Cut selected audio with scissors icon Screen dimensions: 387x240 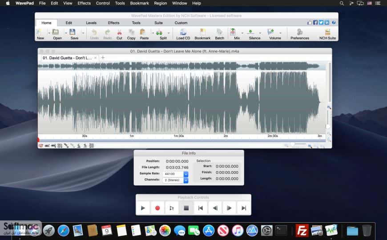(119, 34)
